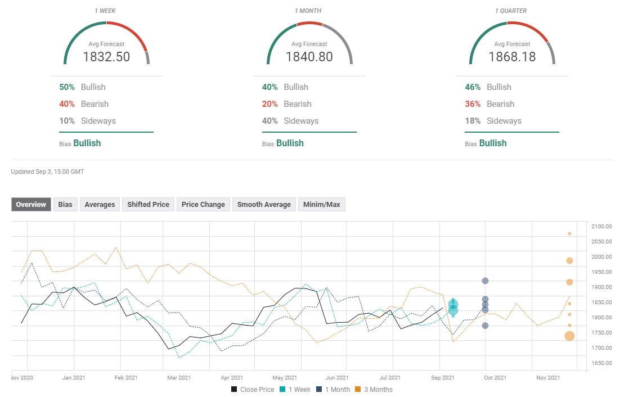
Task: Click the orange bubble near 1985
Action: [569, 260]
